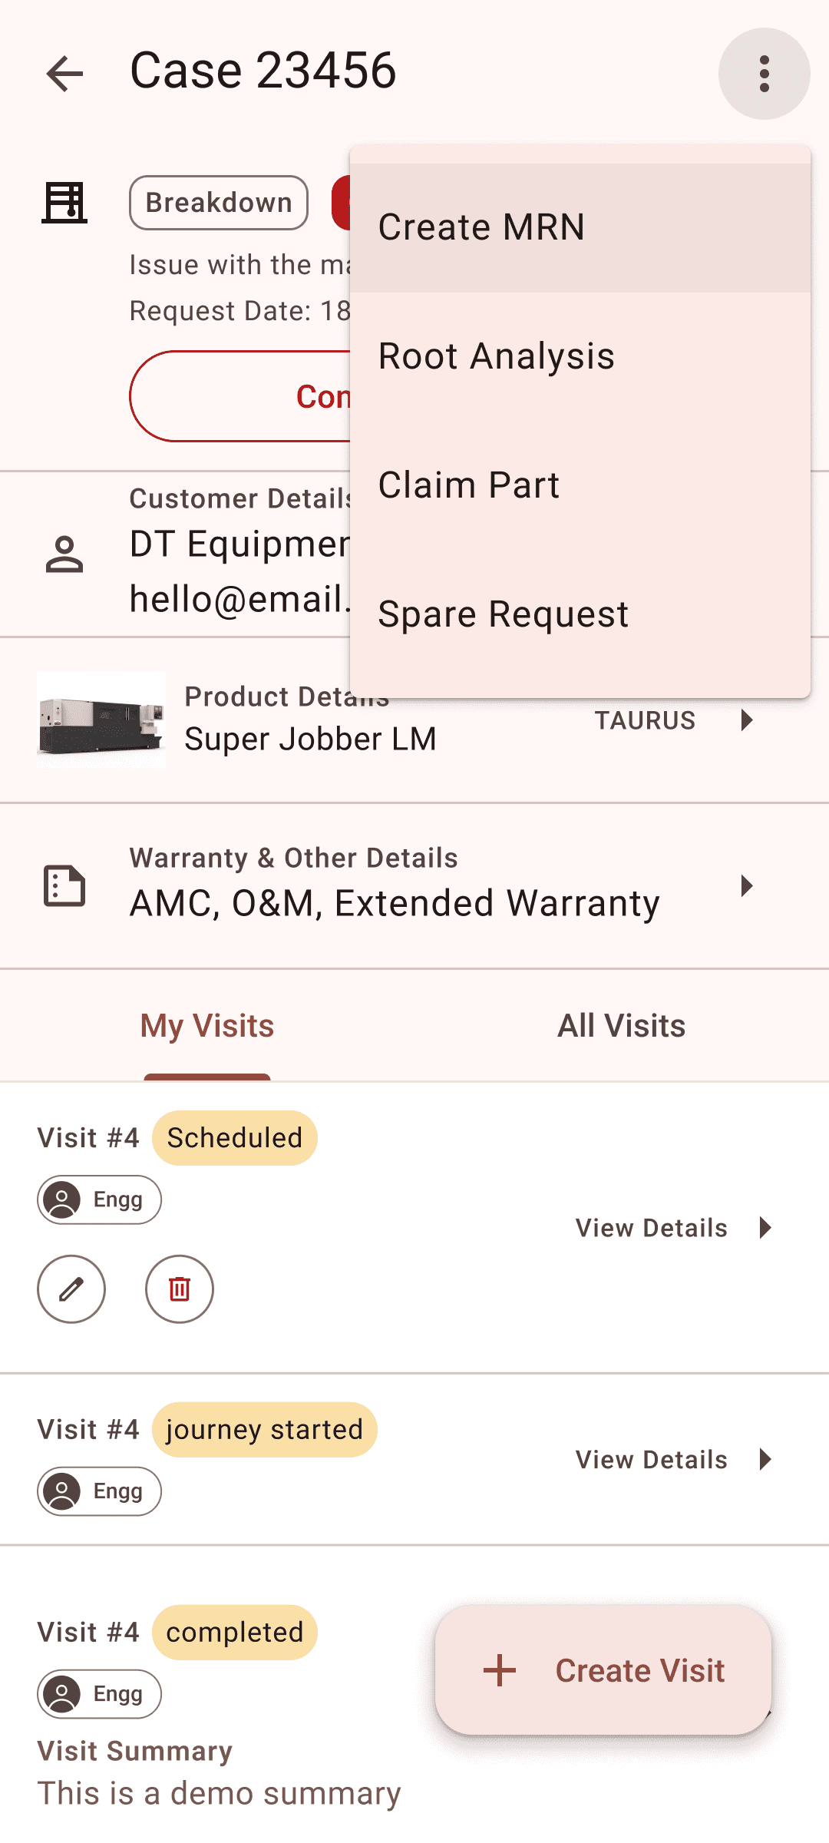
Task: Switch to the My Visits tab
Action: click(x=207, y=1026)
